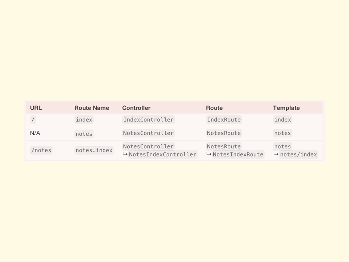Select index in the Route Name column
This screenshot has height=262, width=349.
point(84,120)
